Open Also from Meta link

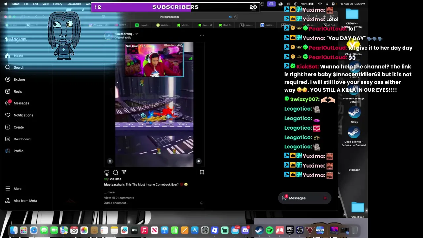pyautogui.click(x=21, y=201)
